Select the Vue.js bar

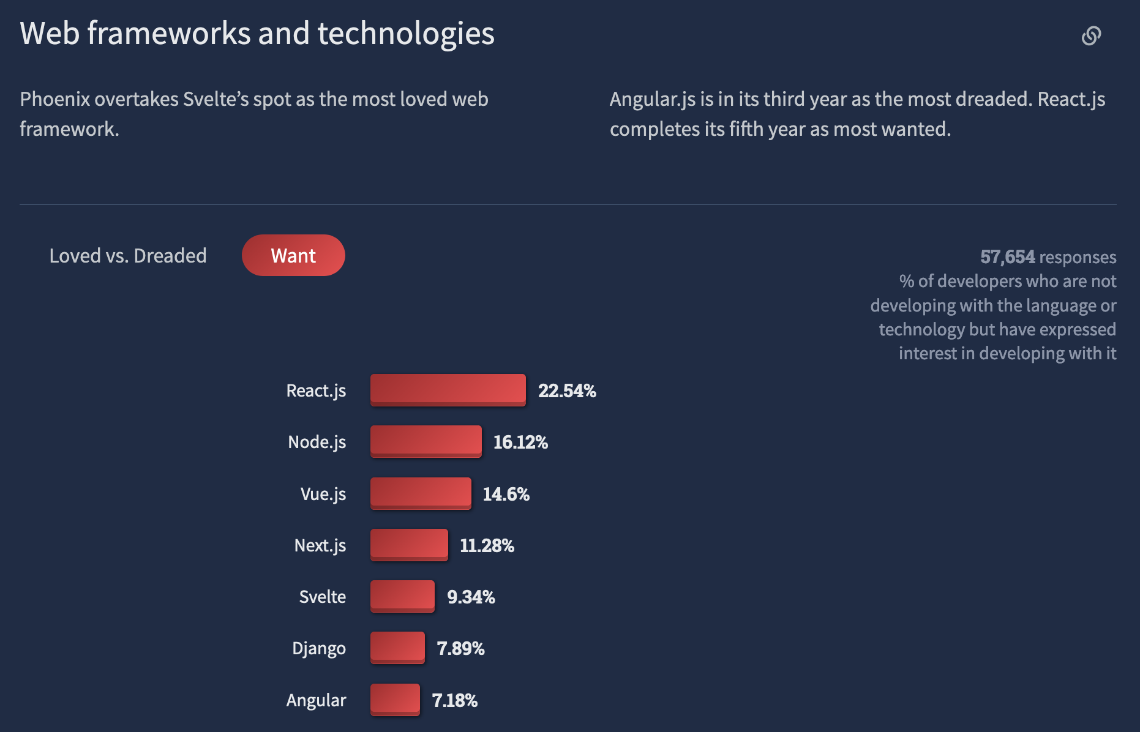420,493
